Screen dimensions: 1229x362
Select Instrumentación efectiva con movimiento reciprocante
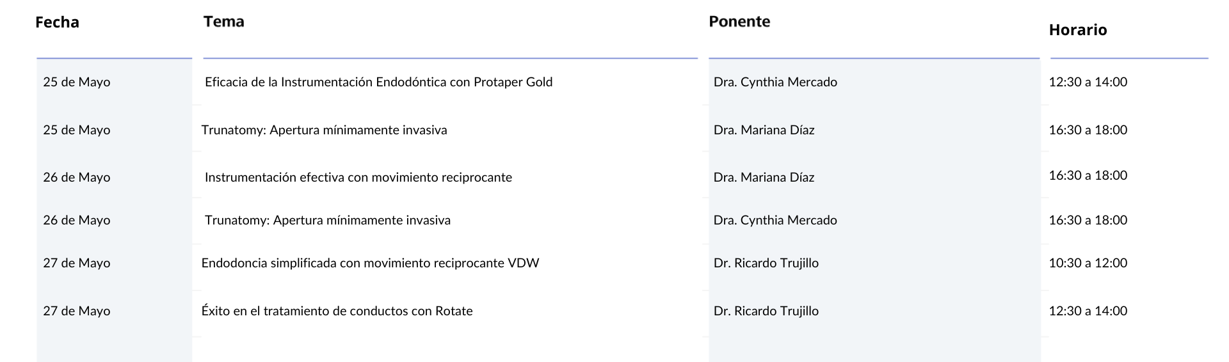(x=358, y=177)
